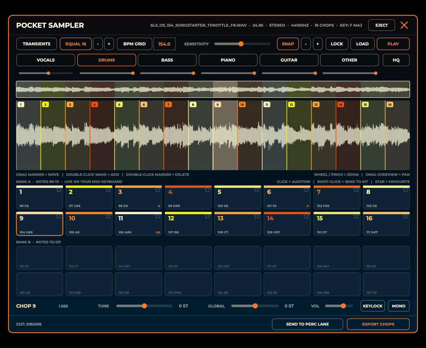426x348 pixels.
Task: Switch to TRANSIENTS chop mode
Action: click(37, 44)
